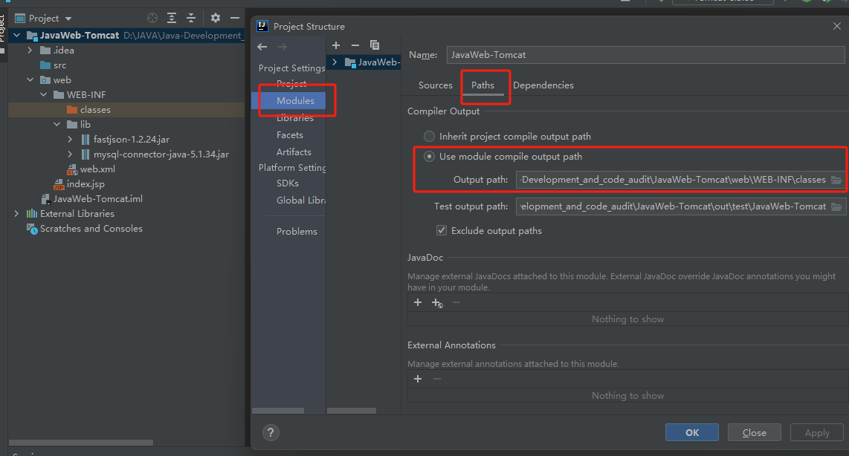Switch to Dependencies tab
This screenshot has width=849, height=456.
[543, 85]
